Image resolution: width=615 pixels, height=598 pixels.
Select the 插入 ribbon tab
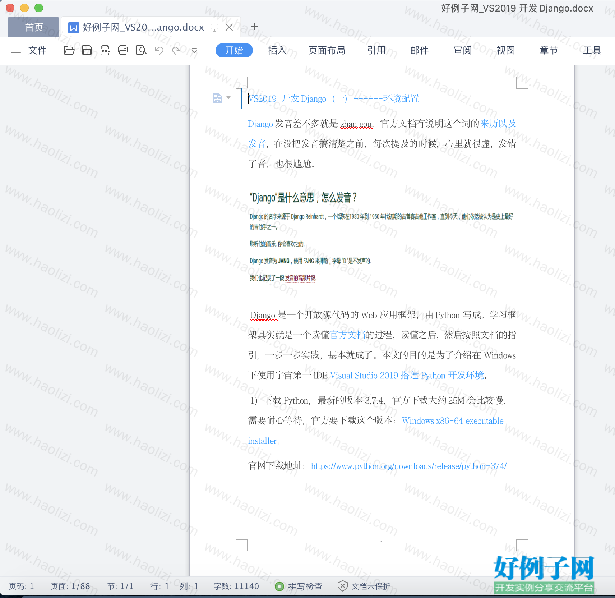tap(277, 50)
